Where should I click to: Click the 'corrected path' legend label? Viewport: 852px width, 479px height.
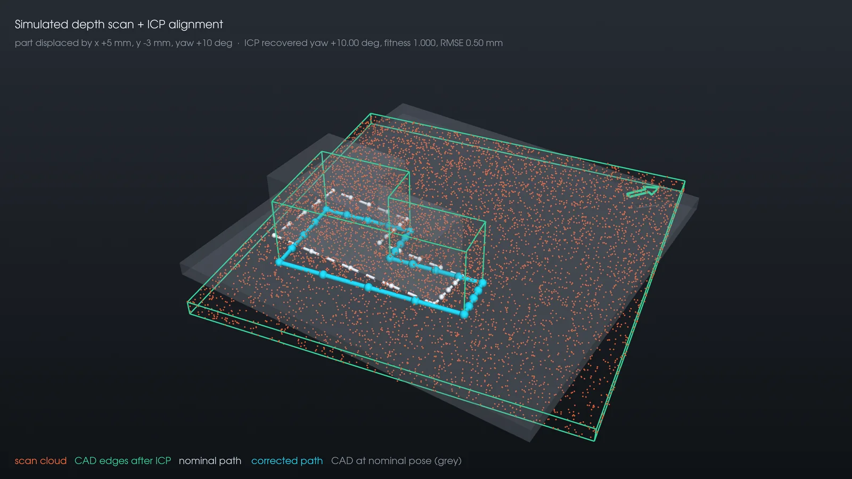pyautogui.click(x=287, y=461)
